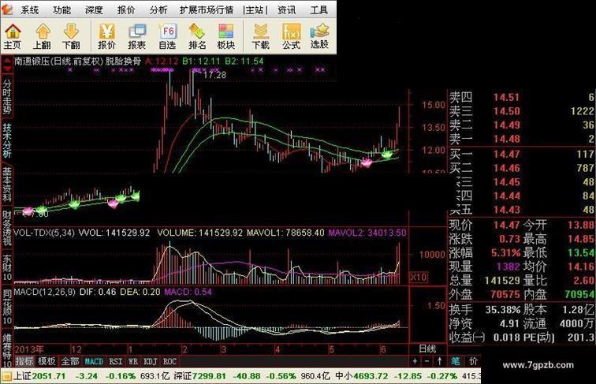596x384 pixels.
Task: Open the 报表 report icon
Action: pyautogui.click(x=137, y=36)
